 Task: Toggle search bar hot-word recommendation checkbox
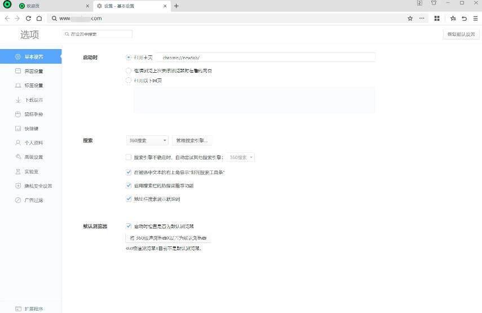coord(129,186)
